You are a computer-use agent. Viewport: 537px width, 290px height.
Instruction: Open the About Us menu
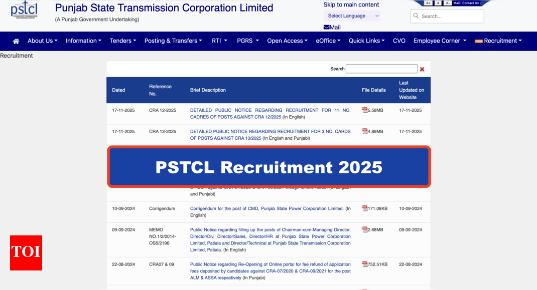[x=42, y=41]
